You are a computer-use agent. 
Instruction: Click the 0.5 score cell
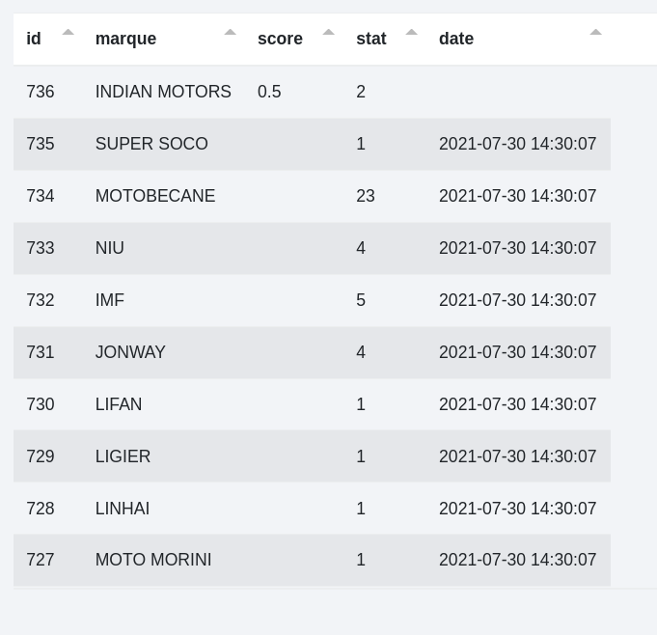(x=269, y=92)
